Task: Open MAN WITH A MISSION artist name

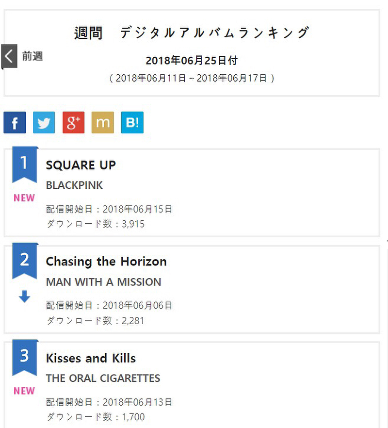Action: [x=104, y=282]
